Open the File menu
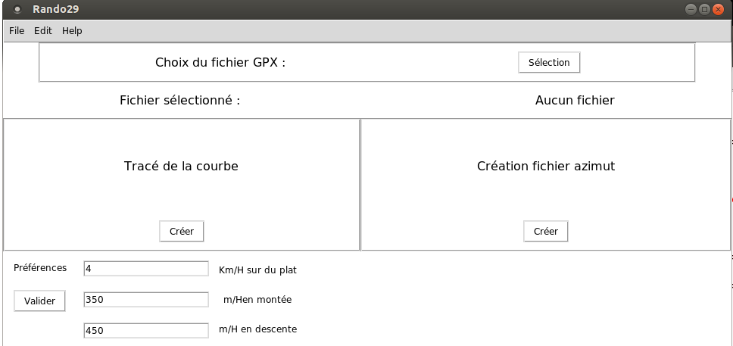Image resolution: width=733 pixels, height=346 pixels. pyautogui.click(x=17, y=31)
